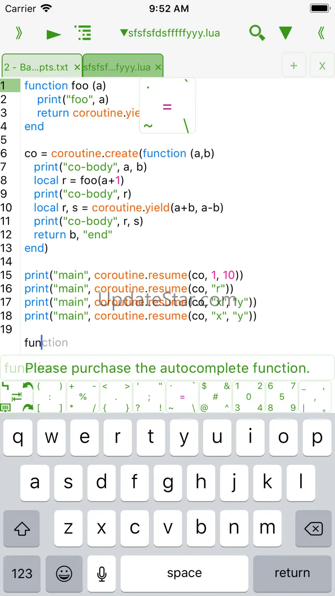
Task: Tap the m key
Action: click(267, 529)
